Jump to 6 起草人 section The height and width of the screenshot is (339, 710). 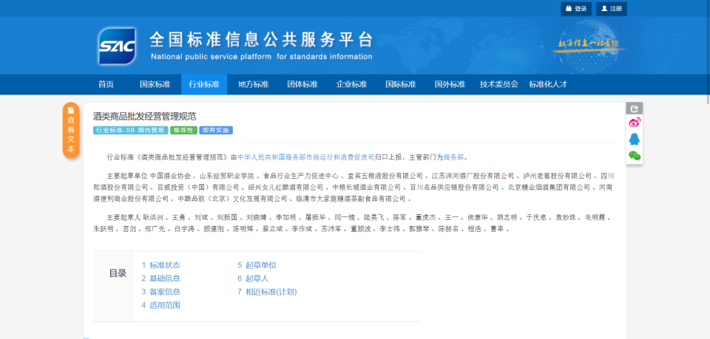253,278
